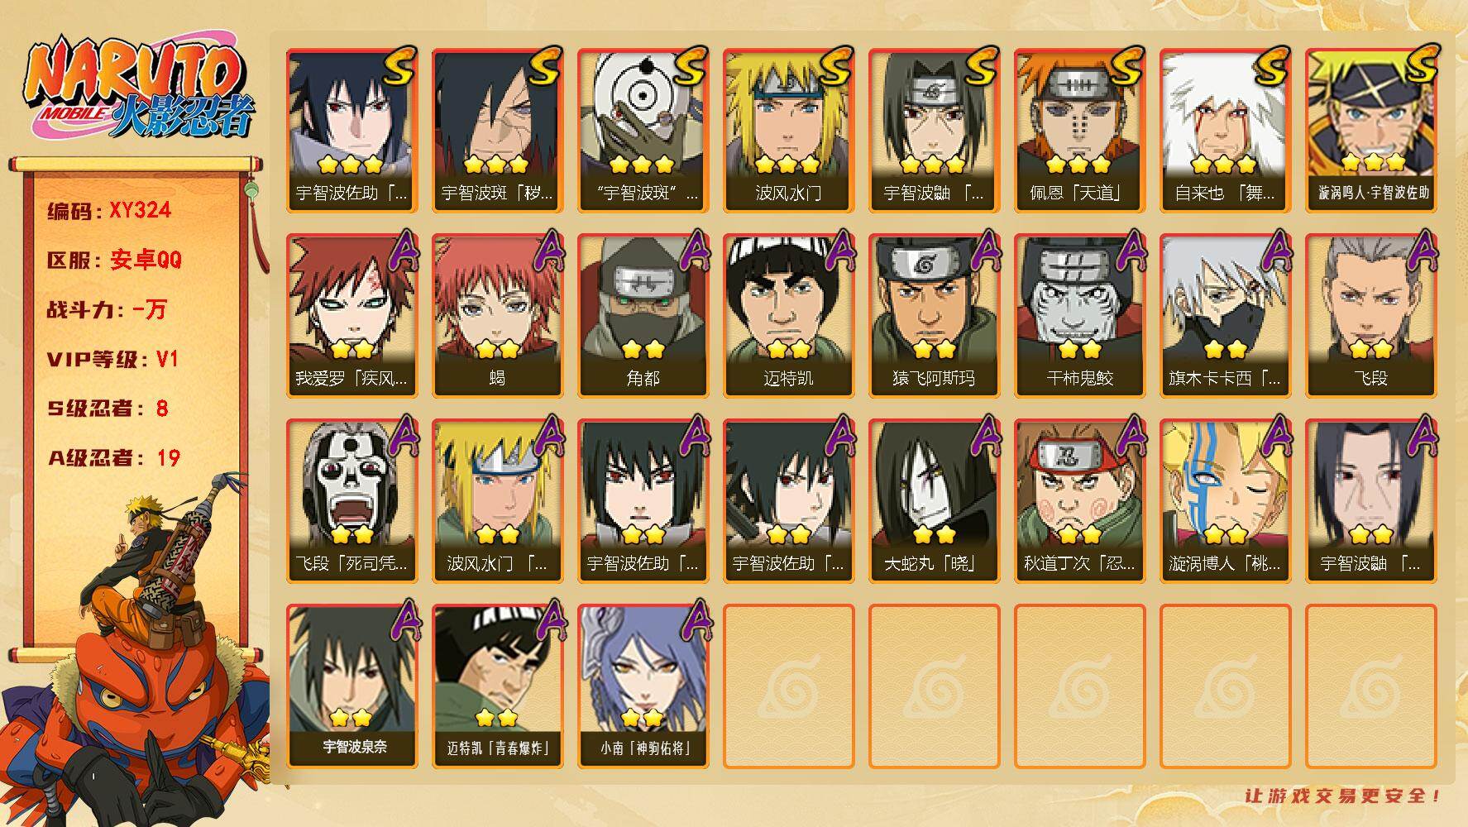The height and width of the screenshot is (827, 1468).
Task: Choose the 迈特凯 A-rank card
Action: [x=788, y=316]
